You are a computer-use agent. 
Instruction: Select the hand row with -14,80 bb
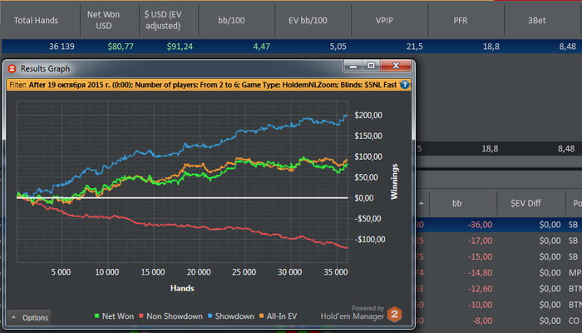pyautogui.click(x=499, y=272)
